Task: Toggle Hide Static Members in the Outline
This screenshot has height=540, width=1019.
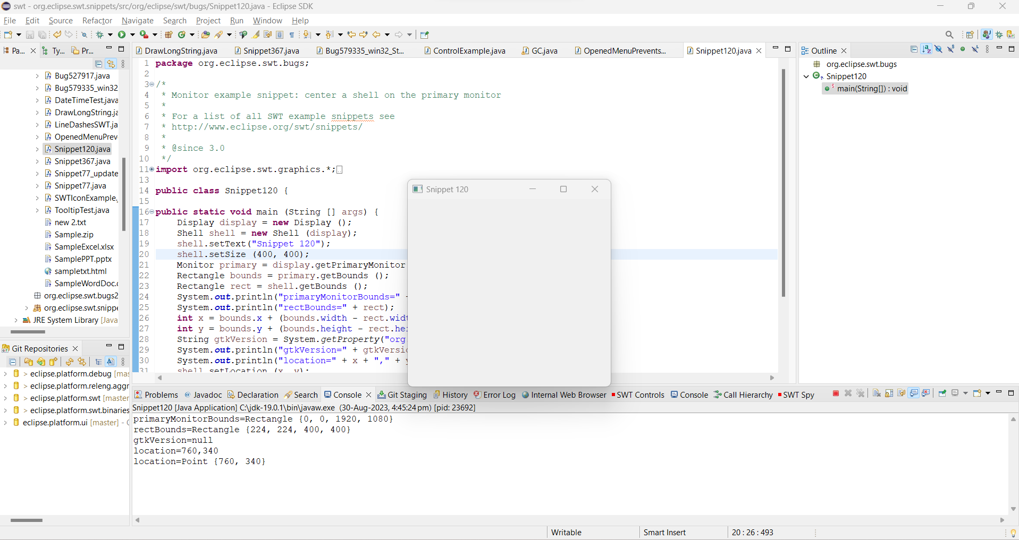Action: 951,49
